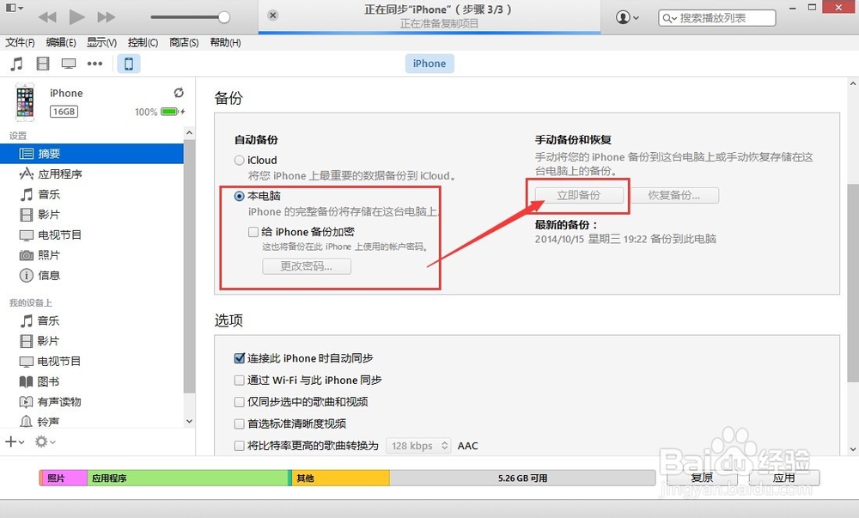
Task: Select 照片 in sidebar
Action: pos(92,255)
